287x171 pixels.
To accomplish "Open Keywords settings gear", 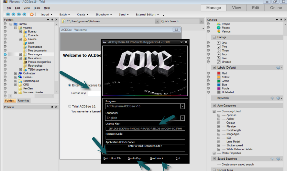I will 278,98.
